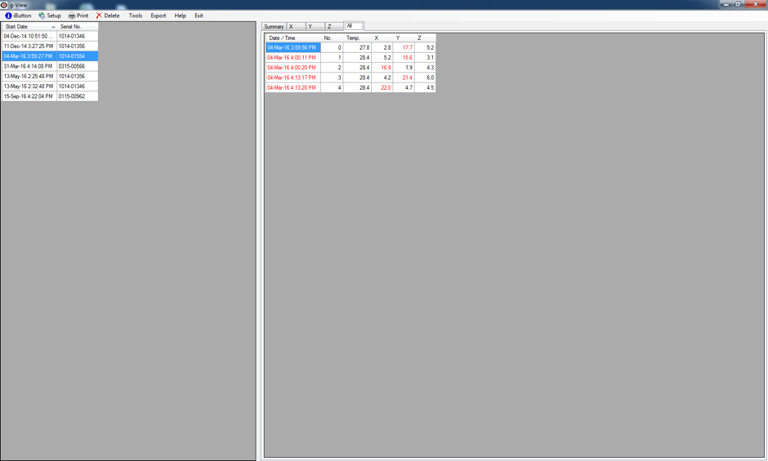768x461 pixels.
Task: Select the 31-Mar-16 4:14:08 PM session
Action: [x=29, y=66]
